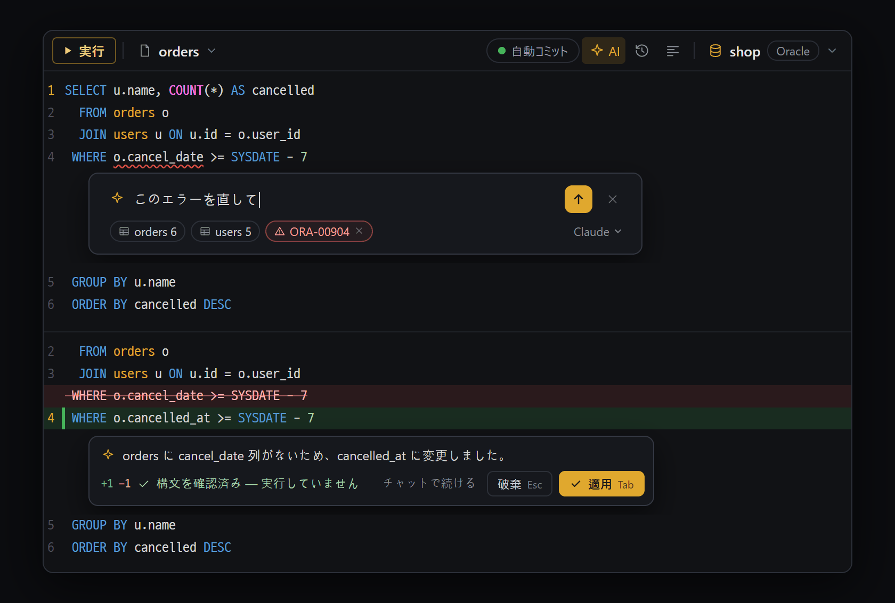Toggle the 自動コミット auto-commit switch
The height and width of the screenshot is (603, 895).
pos(533,51)
